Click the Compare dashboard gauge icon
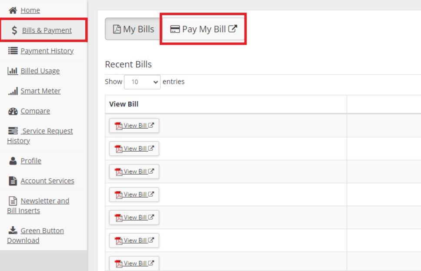 click(13, 111)
